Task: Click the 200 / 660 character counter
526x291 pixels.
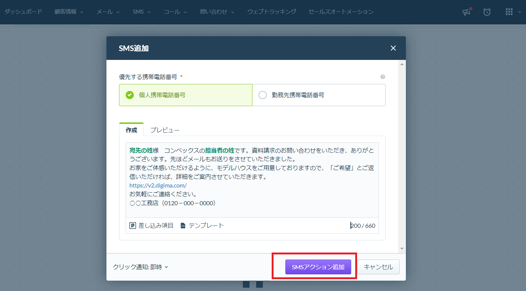Action: [363, 226]
